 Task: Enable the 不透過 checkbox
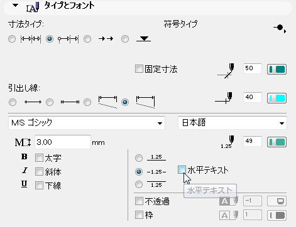139,201
